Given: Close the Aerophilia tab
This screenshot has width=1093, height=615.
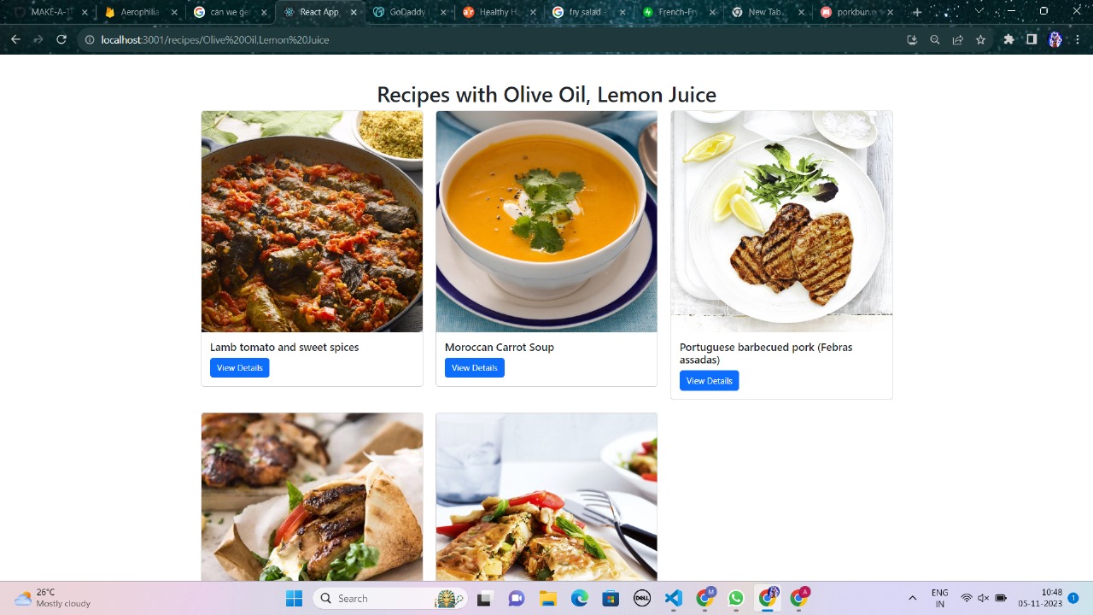Looking at the screenshot, I should coord(174,12).
